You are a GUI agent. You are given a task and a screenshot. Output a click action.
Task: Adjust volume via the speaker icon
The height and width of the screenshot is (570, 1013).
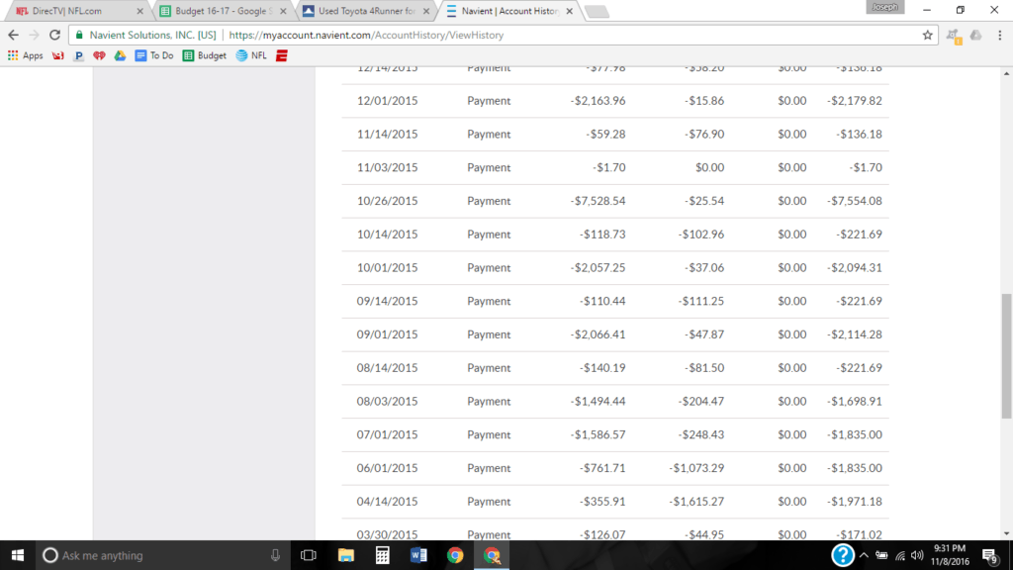pos(917,555)
